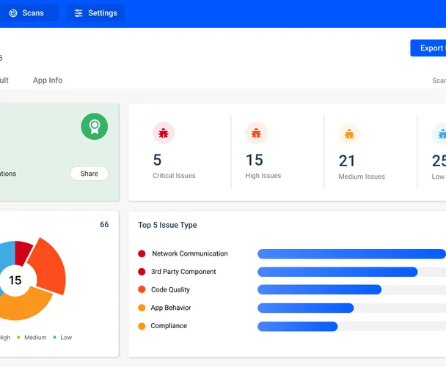Click the Export button

click(x=428, y=48)
